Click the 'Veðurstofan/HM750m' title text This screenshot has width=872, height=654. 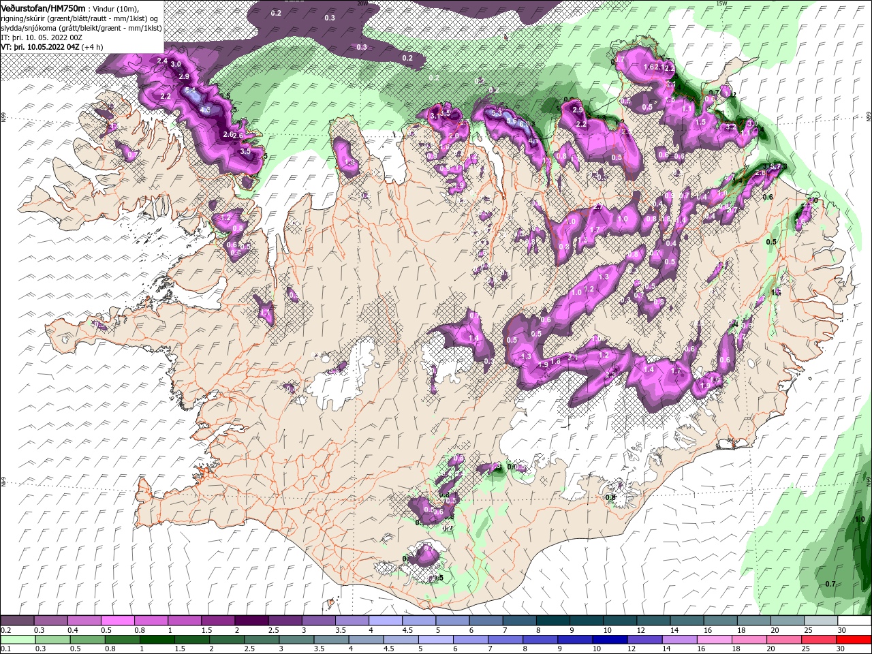pos(44,8)
